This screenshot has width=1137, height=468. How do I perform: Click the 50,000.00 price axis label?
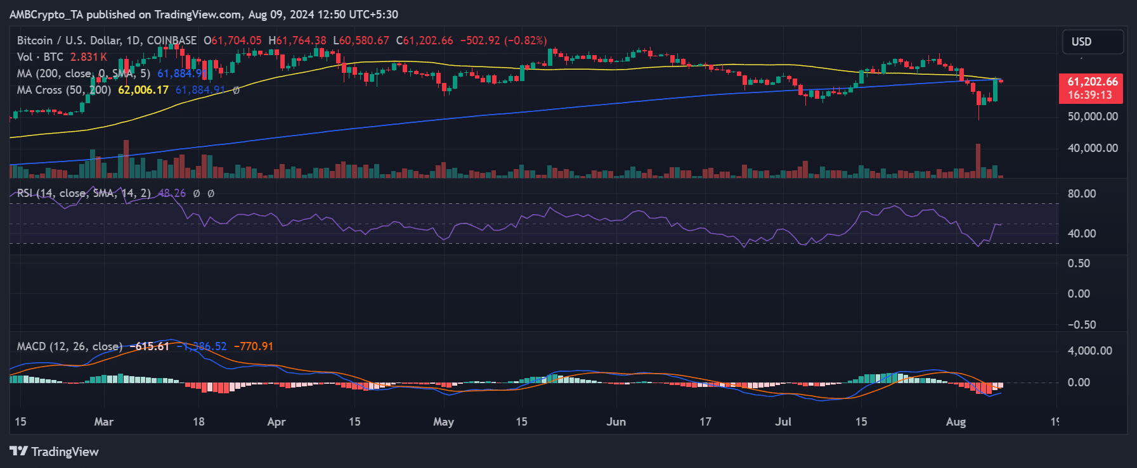click(1093, 117)
